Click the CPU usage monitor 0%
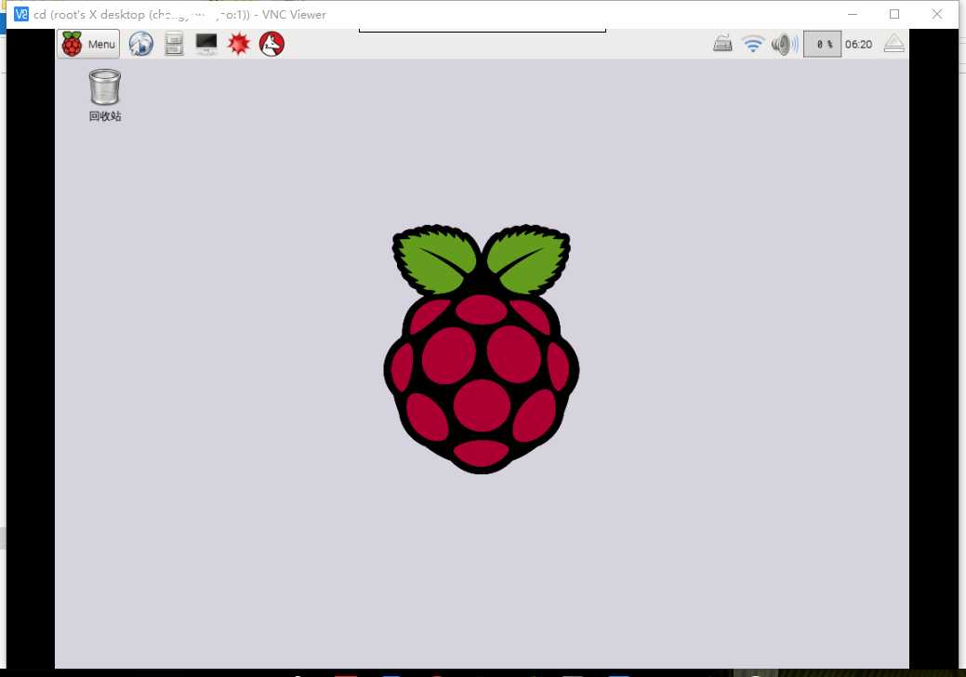Screen dimensions: 966x677 tap(823, 45)
